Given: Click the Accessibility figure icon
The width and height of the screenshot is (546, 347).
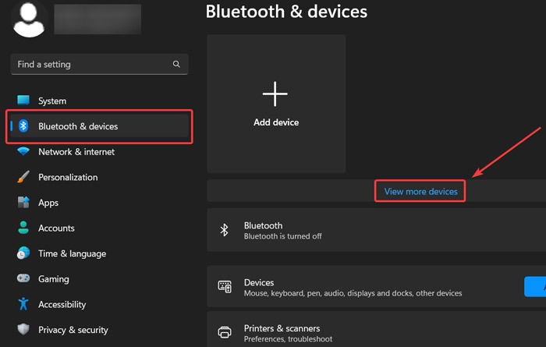Looking at the screenshot, I should click(23, 304).
